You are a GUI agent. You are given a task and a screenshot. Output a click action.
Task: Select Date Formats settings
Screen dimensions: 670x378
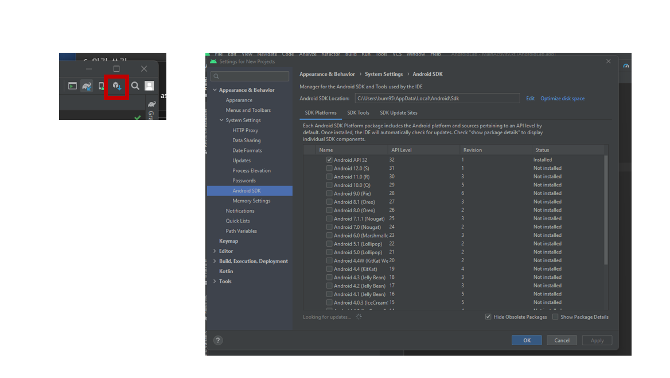pyautogui.click(x=247, y=151)
